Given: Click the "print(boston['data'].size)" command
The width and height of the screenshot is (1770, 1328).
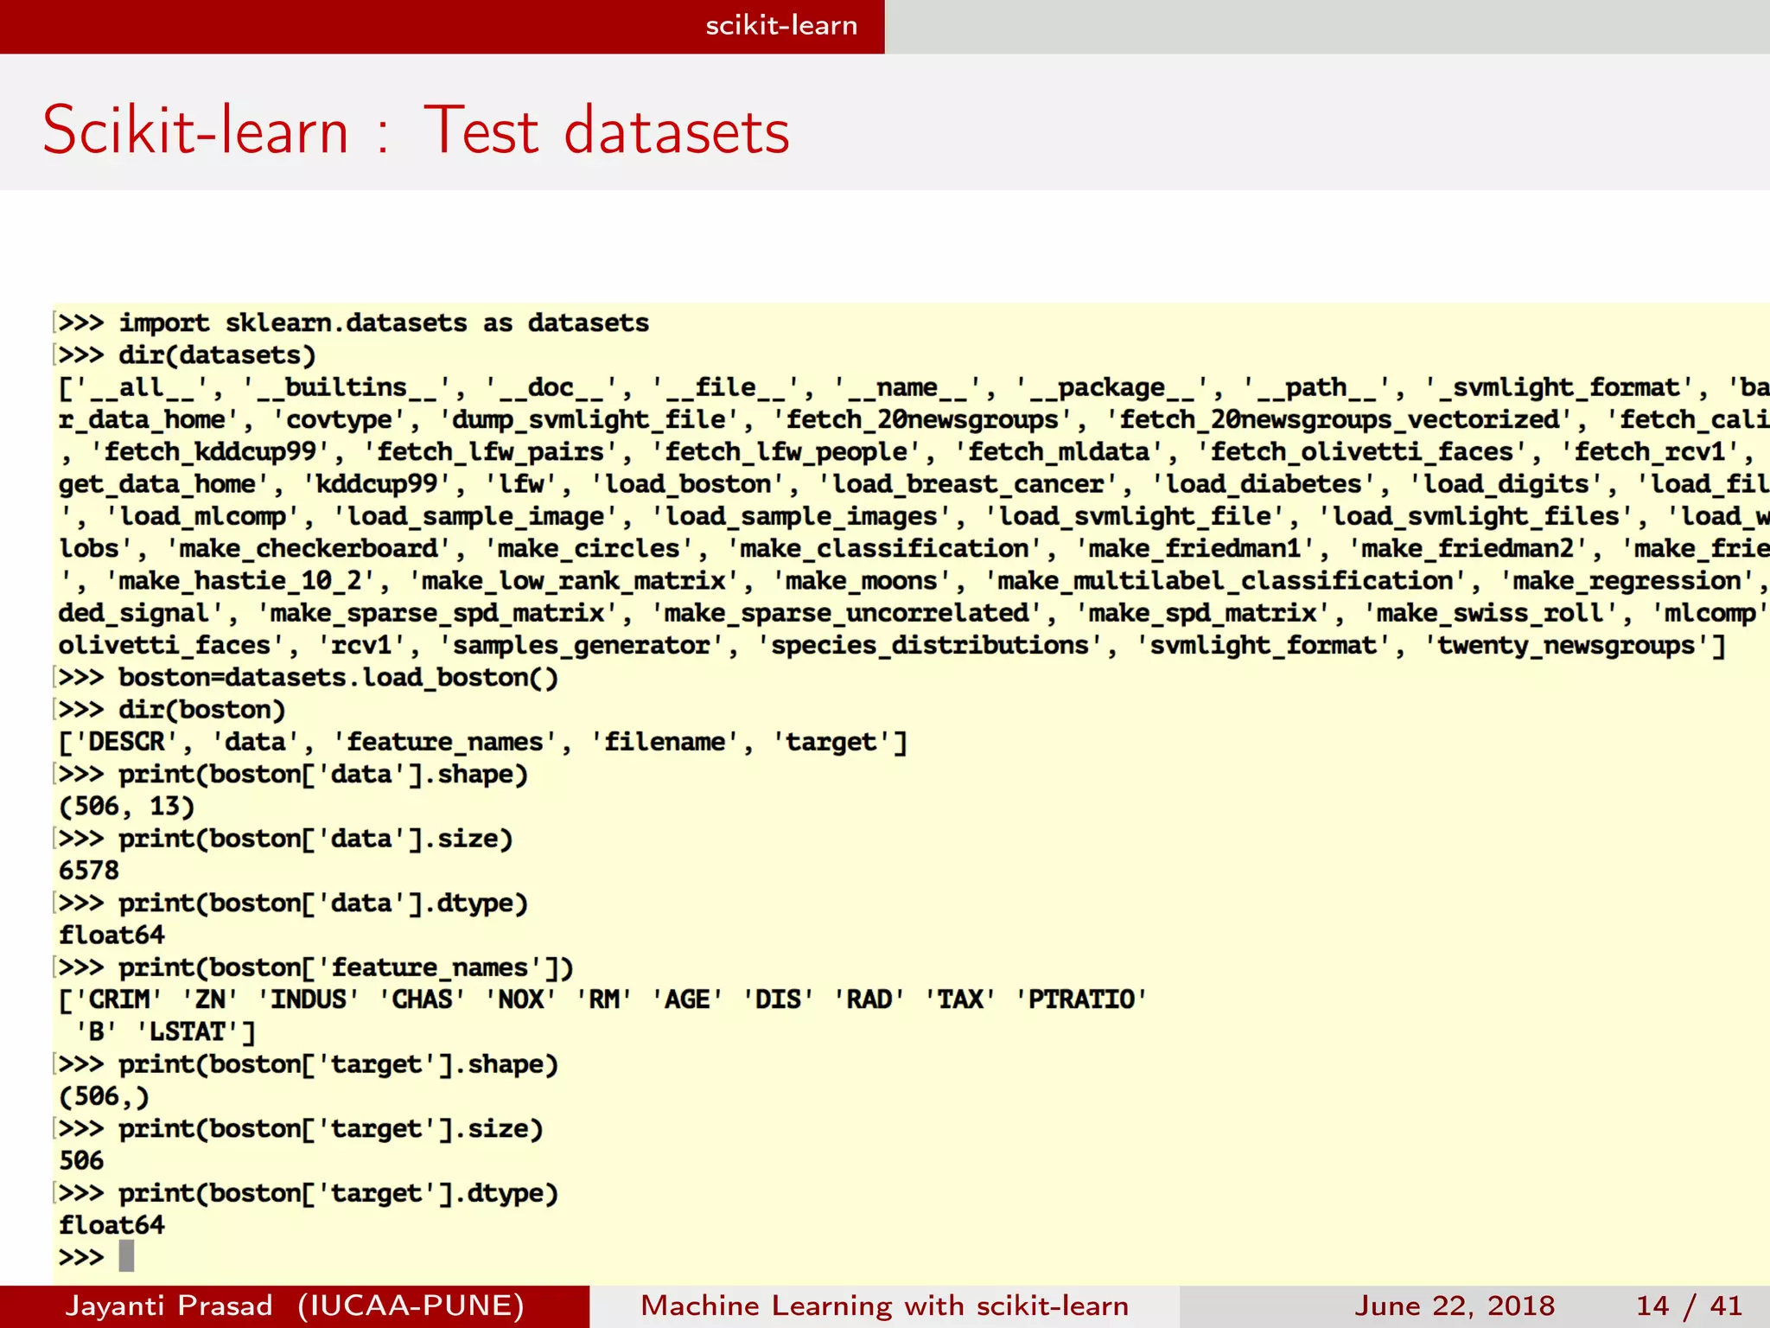Looking at the screenshot, I should tap(315, 839).
